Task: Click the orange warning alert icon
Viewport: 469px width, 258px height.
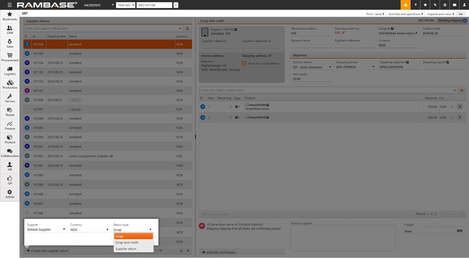Action: pyautogui.click(x=405, y=5)
